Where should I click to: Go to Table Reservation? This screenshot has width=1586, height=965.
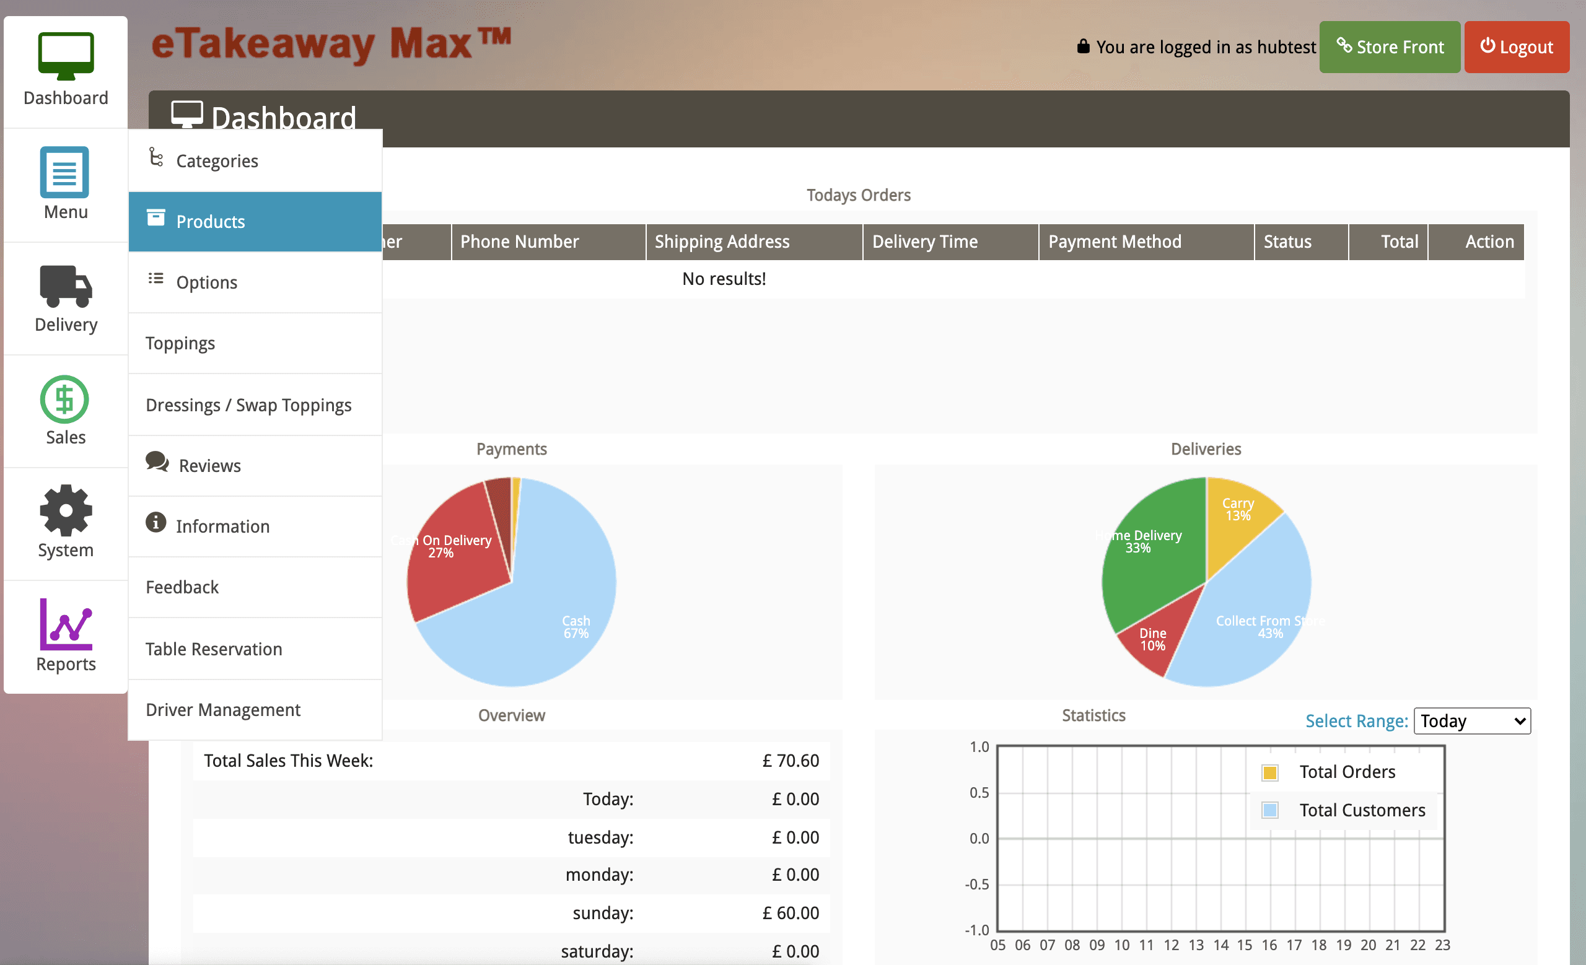[x=214, y=648]
